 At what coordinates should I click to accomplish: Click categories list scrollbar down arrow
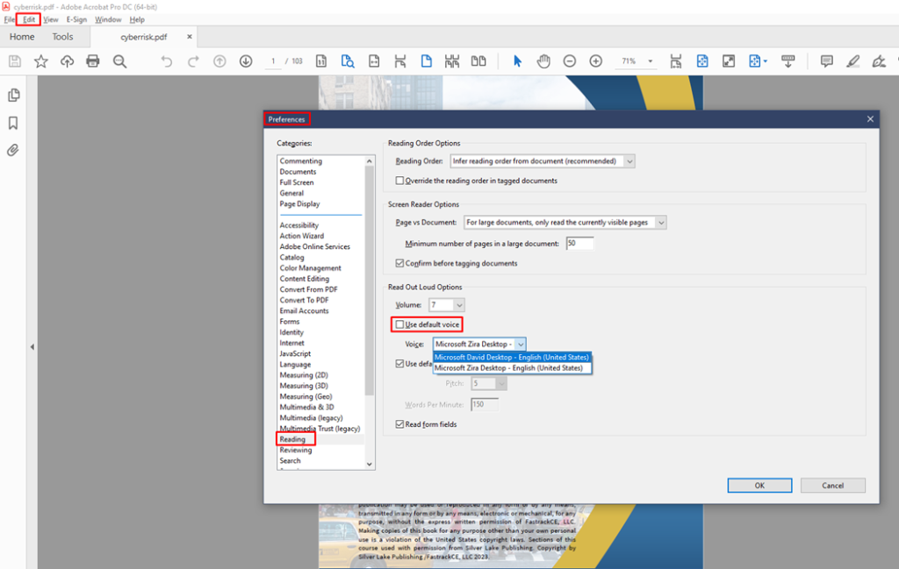point(370,465)
